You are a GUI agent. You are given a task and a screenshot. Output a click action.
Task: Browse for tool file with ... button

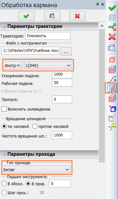point(66,51)
